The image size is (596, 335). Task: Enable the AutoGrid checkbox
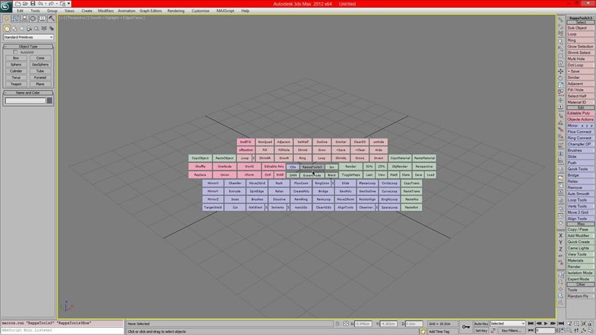click(x=15, y=52)
